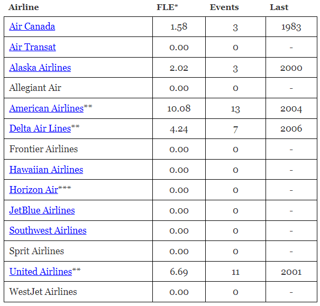Image resolution: width=320 pixels, height=306 pixels.
Task: Open the Air Canada link
Action: [x=32, y=26]
